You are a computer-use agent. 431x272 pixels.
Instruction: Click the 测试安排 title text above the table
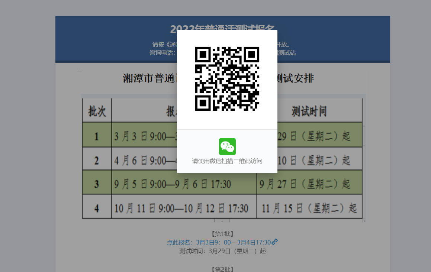click(x=296, y=78)
